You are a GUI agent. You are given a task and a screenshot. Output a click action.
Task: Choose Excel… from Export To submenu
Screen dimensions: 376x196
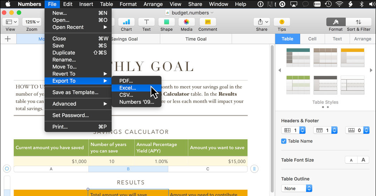click(128, 88)
